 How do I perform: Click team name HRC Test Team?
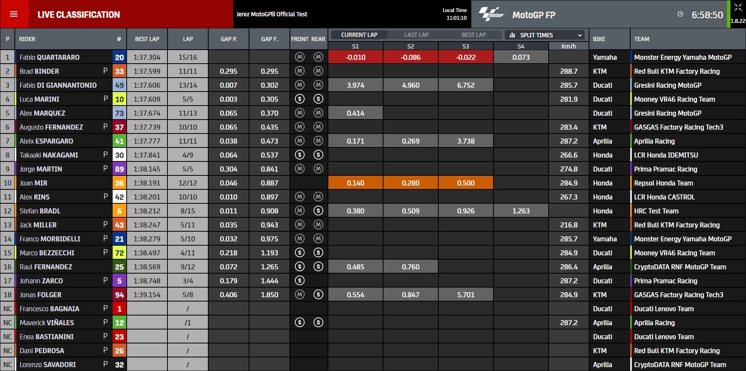pos(656,211)
